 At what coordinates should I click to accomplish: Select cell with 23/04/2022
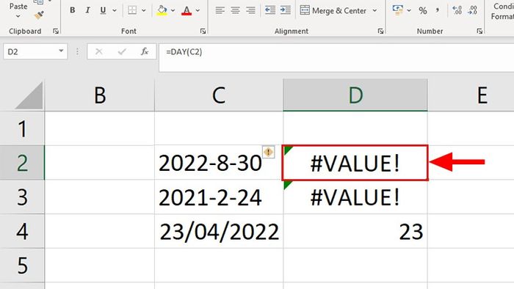click(x=219, y=231)
